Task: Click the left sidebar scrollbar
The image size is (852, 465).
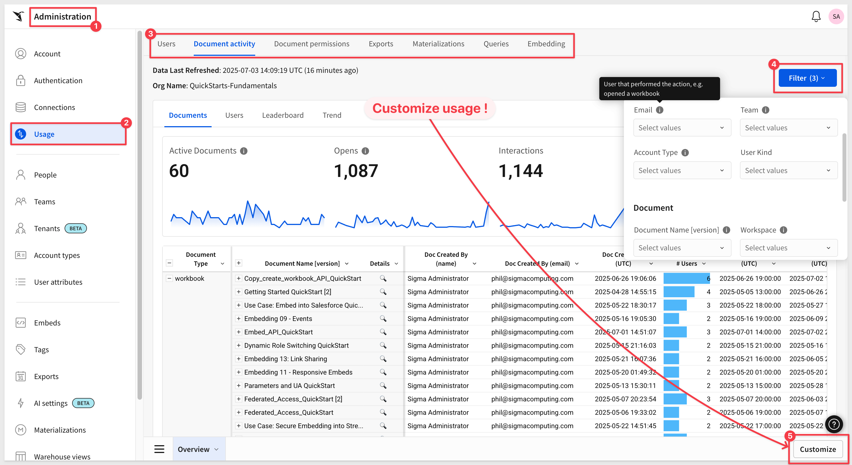Action: pos(139,215)
